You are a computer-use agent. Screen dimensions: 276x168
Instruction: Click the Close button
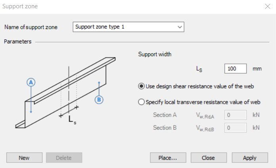(209, 158)
